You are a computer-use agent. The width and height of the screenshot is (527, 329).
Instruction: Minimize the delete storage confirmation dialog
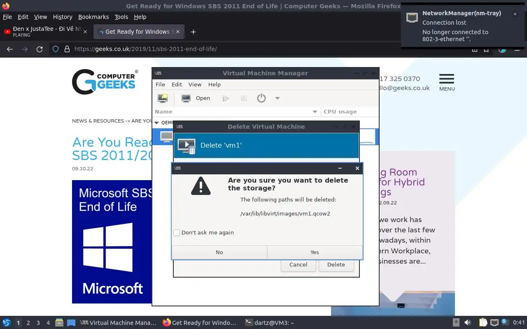click(340, 168)
